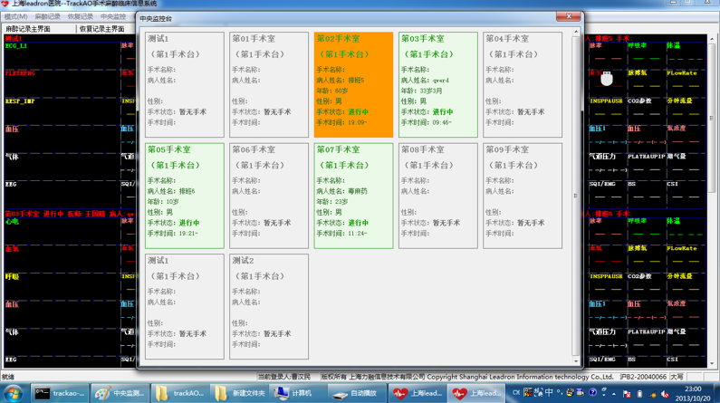Screen dimensions: 720x403
Task: Open the Windows Start menu
Action: 13,393
